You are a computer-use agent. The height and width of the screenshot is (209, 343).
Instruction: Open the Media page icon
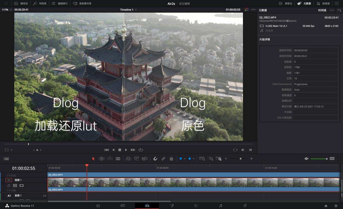(98, 205)
